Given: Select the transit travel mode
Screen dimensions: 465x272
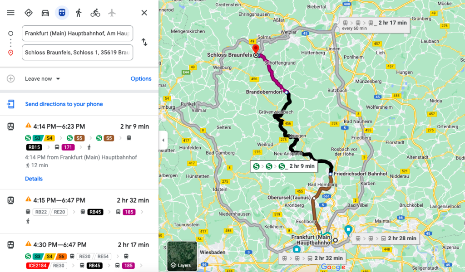Looking at the screenshot, I should [x=62, y=13].
